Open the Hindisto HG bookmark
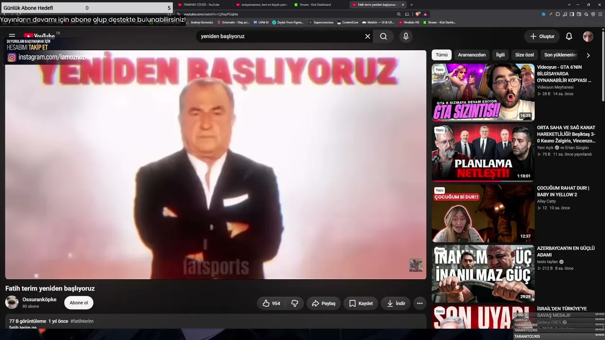605x340 pixels. pyautogui.click(x=409, y=22)
